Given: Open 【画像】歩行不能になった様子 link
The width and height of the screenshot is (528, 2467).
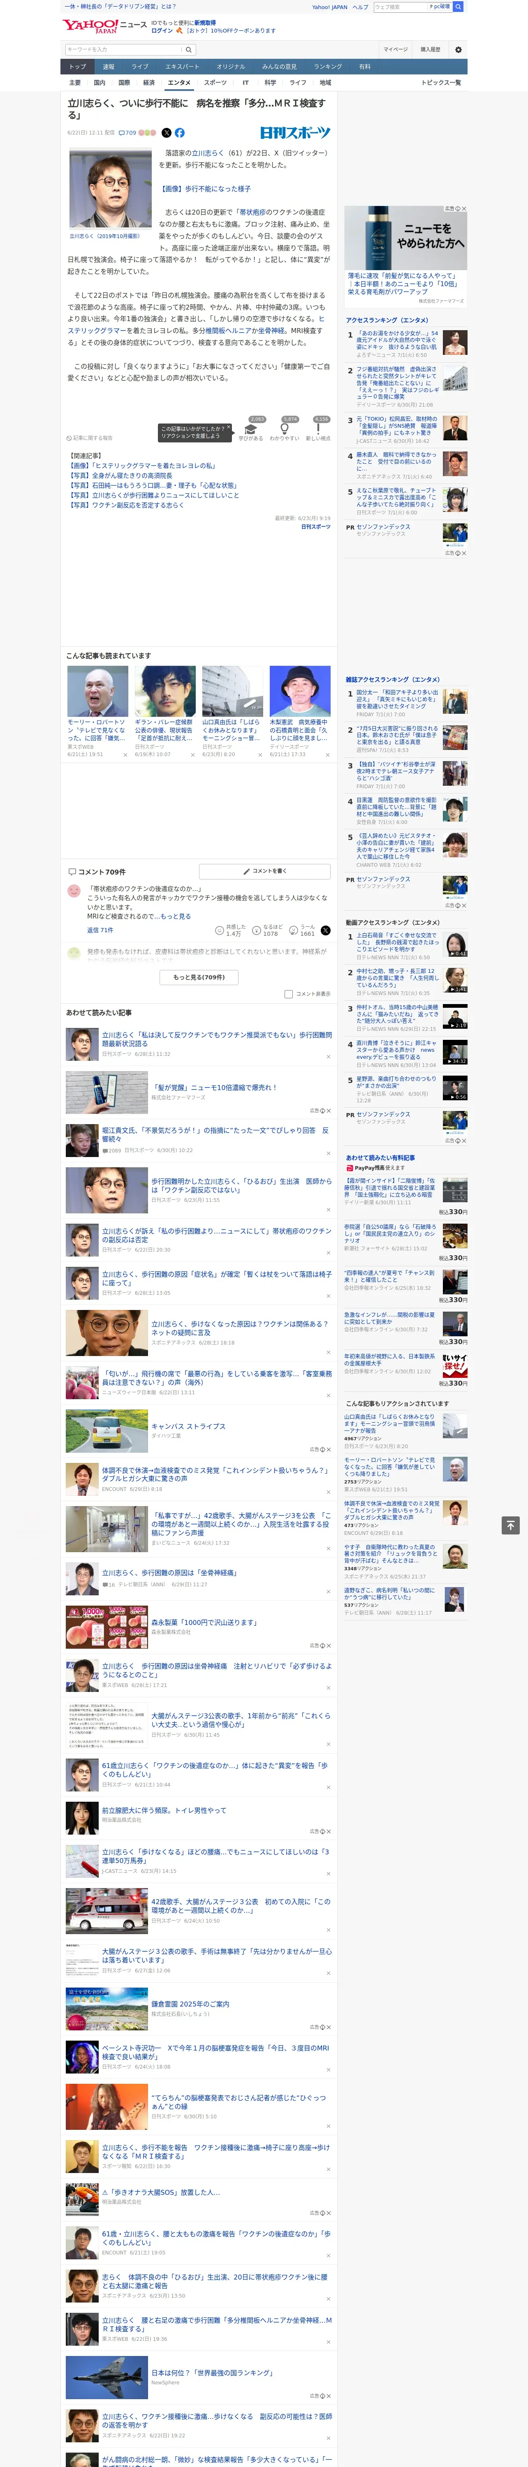Looking at the screenshot, I should (205, 189).
